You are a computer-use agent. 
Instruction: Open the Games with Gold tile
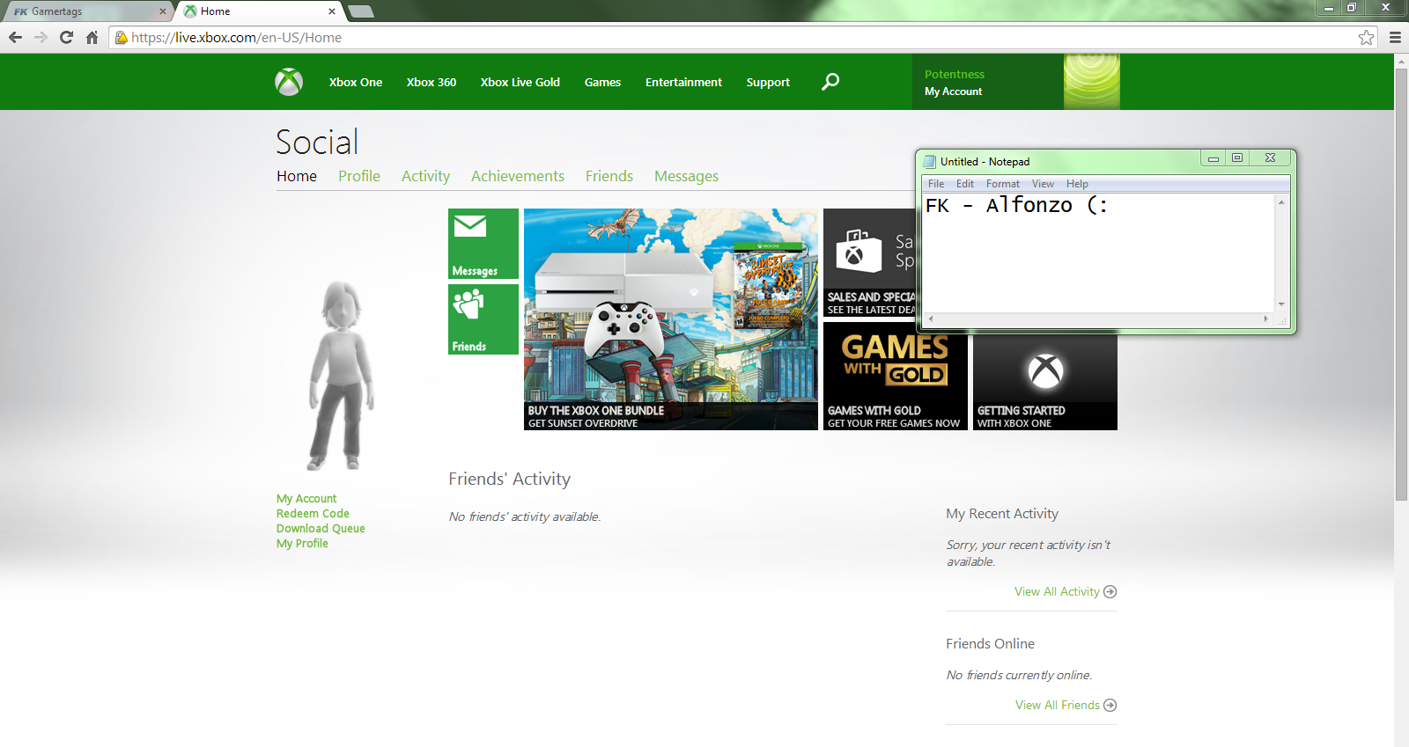[x=896, y=377]
